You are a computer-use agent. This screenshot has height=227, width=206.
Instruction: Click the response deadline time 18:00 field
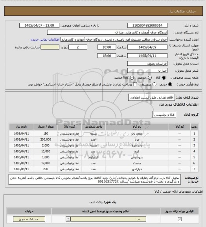point(107,47)
